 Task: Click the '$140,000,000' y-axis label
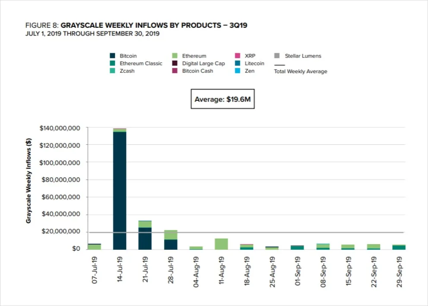click(60, 128)
